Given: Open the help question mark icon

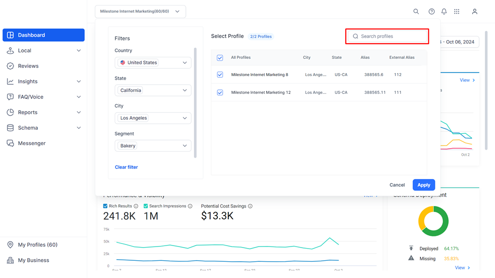Looking at the screenshot, I should coord(431,11).
